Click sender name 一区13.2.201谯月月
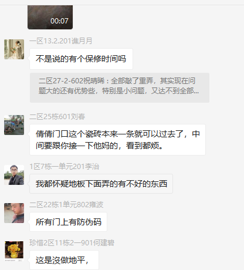244x270 pixels. pos(60,41)
